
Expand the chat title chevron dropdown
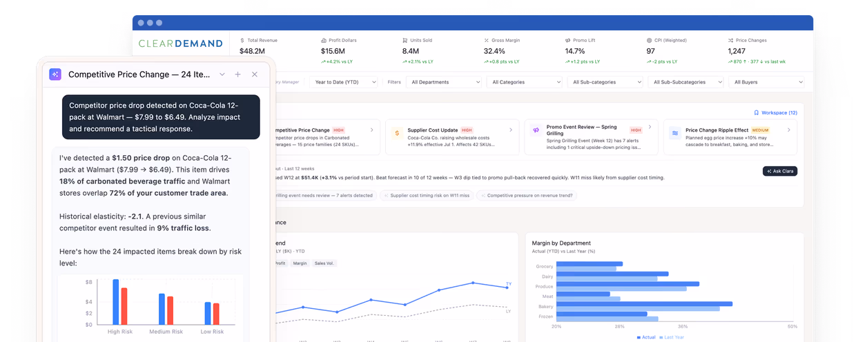[222, 74]
